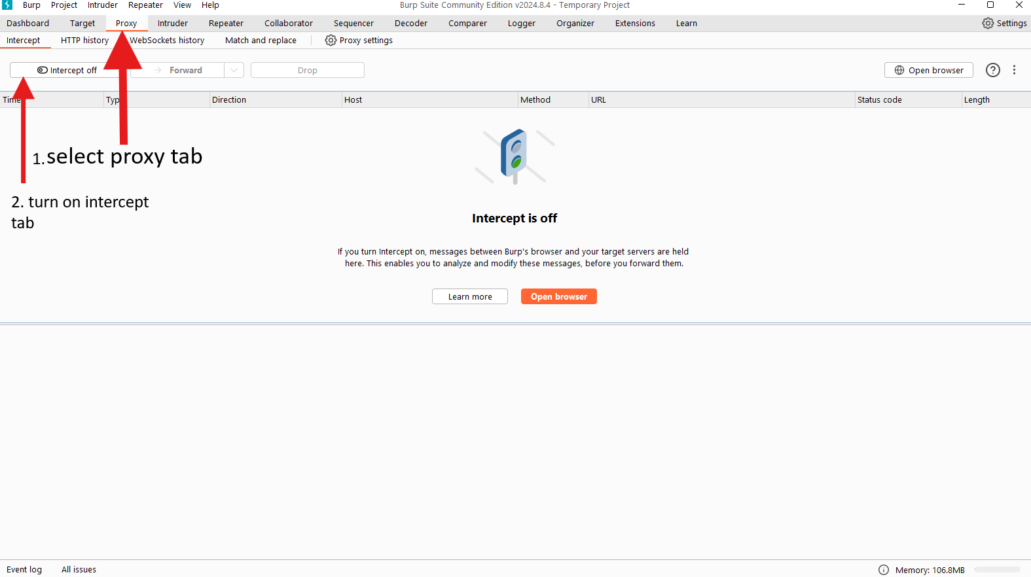Open the Project menu
Screen dimensions: 1031x577
[x=64, y=5]
